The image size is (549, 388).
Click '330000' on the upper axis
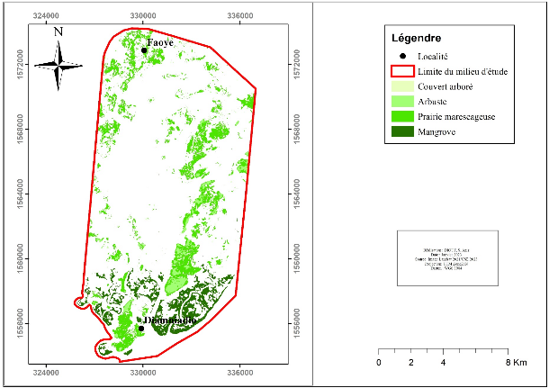tap(142, 16)
